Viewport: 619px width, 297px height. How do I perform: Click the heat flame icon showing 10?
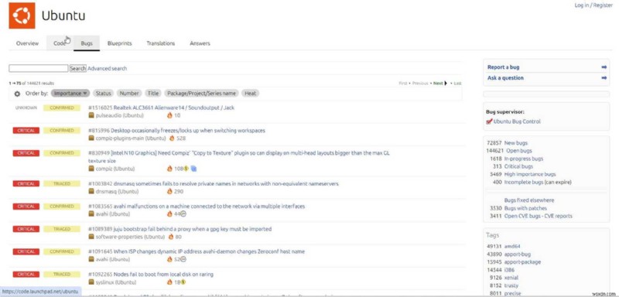click(169, 115)
